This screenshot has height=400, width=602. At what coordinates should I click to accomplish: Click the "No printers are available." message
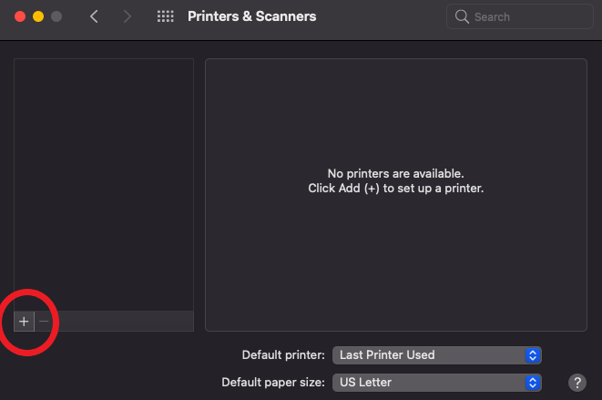point(395,173)
